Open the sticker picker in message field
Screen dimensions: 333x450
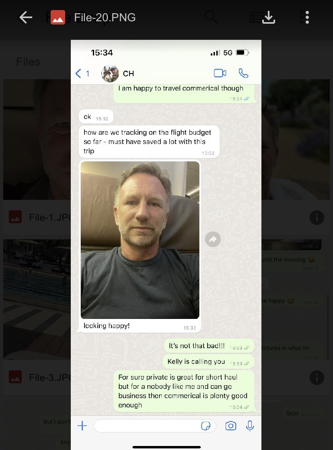pyautogui.click(x=206, y=426)
